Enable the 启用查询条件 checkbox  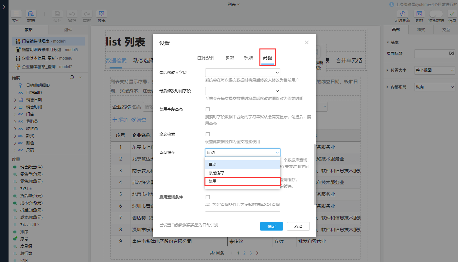click(207, 197)
